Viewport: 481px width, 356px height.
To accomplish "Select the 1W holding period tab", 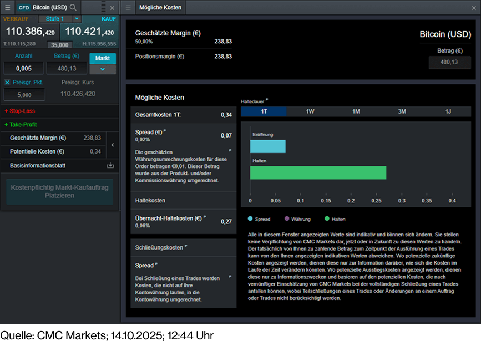I will pyautogui.click(x=310, y=111).
